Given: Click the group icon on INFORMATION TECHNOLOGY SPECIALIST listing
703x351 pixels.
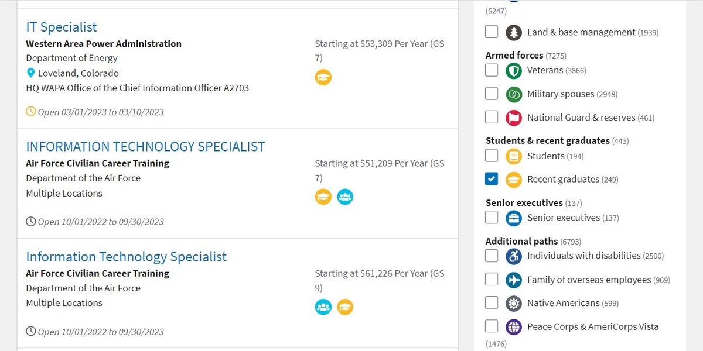Looking at the screenshot, I should point(345,197).
